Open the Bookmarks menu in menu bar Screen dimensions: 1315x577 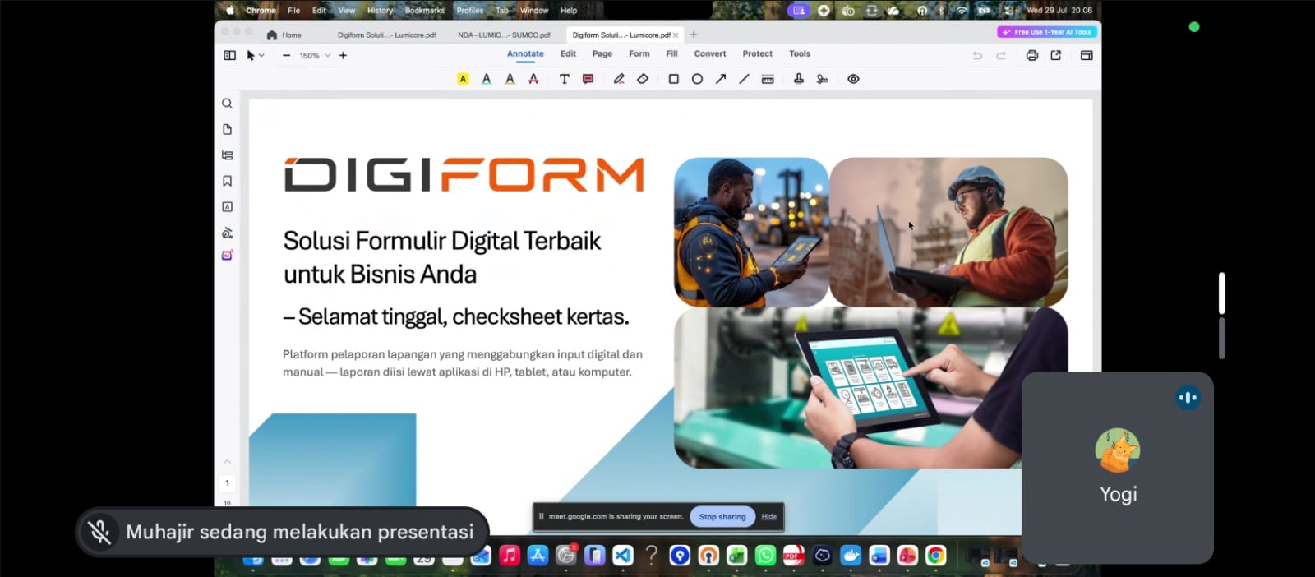point(424,10)
